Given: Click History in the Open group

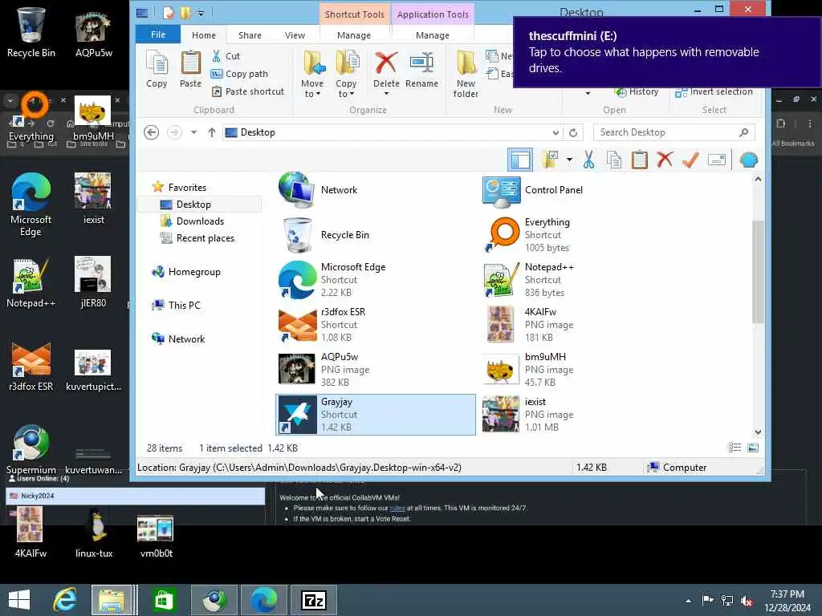Looking at the screenshot, I should point(637,91).
